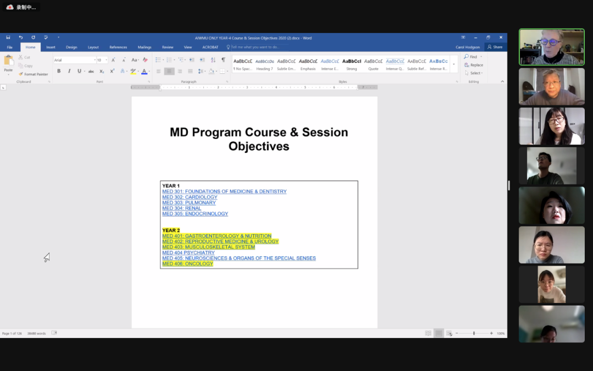Open the font name dropdown showing Arial

[x=94, y=60]
